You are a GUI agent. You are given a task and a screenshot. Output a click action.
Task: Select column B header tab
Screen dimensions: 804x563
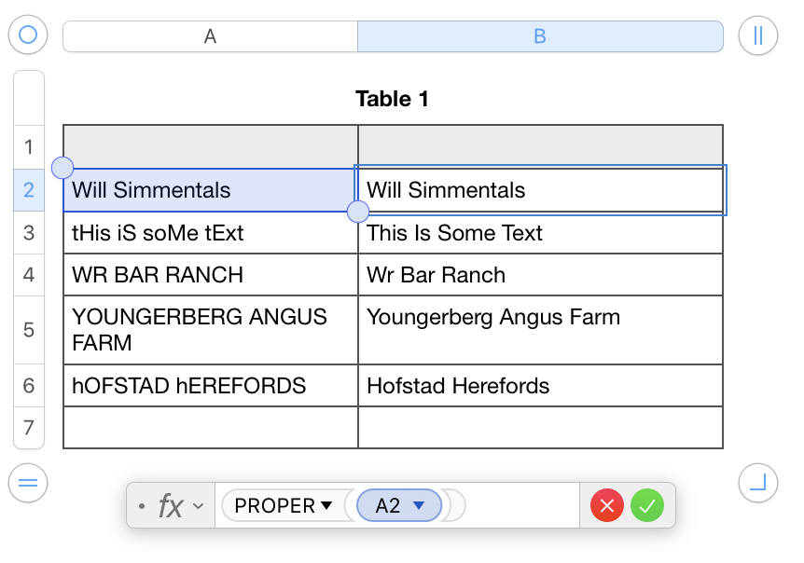(540, 36)
